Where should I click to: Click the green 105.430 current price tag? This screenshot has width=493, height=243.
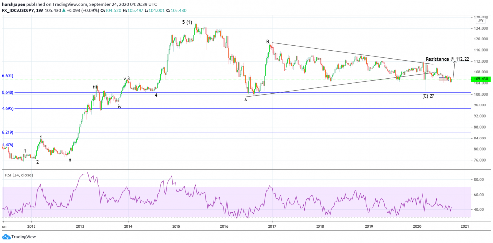point(480,79)
